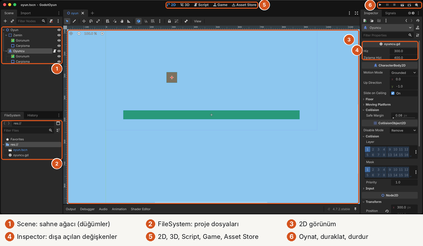Uncheck Slide on Ceiling checkbox

tap(393, 93)
